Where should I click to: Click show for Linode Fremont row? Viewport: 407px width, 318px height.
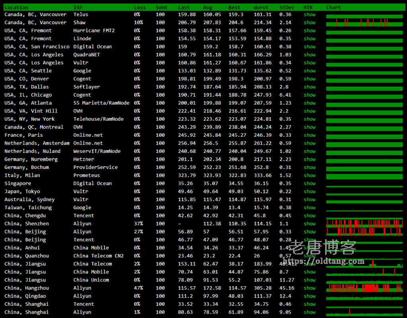point(309,39)
